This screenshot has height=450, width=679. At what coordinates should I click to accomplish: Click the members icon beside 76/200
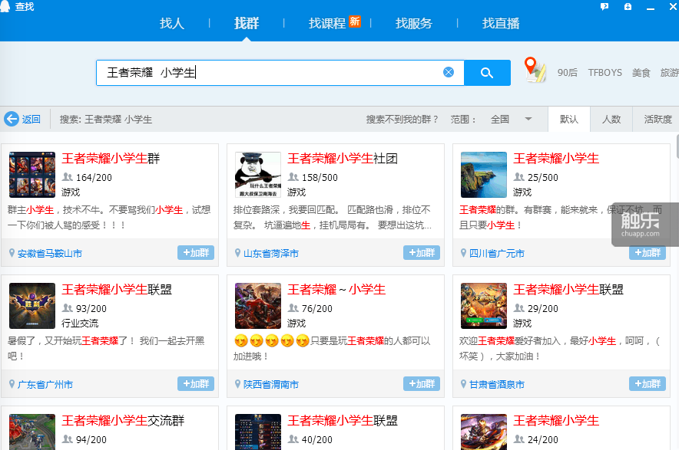click(x=293, y=307)
